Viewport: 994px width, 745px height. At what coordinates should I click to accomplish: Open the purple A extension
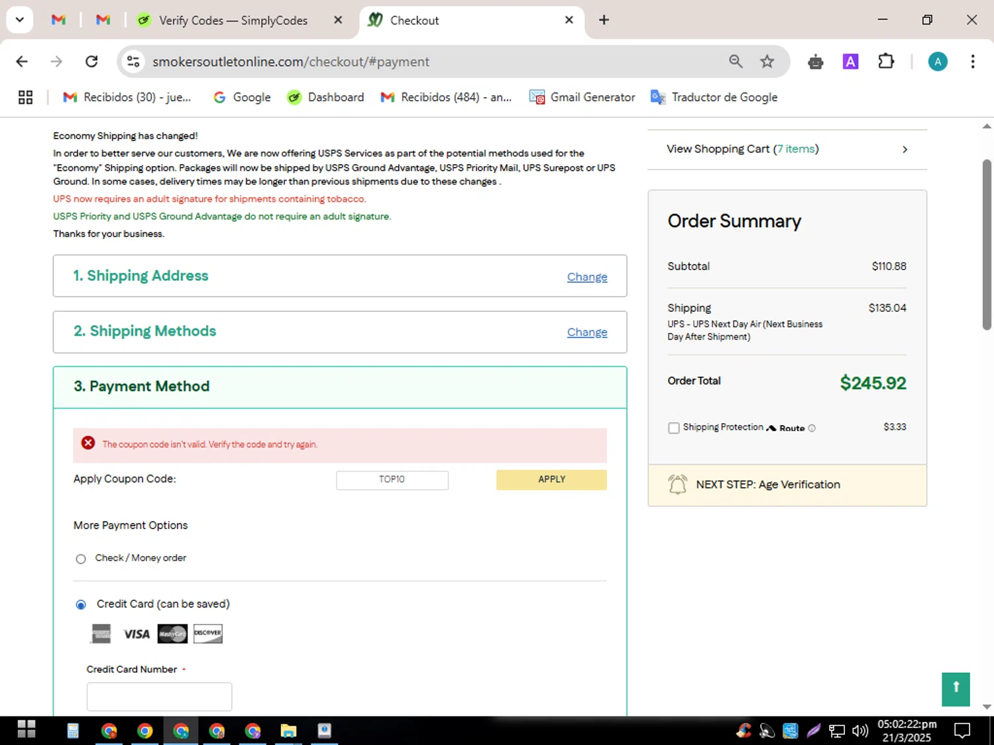pos(850,62)
